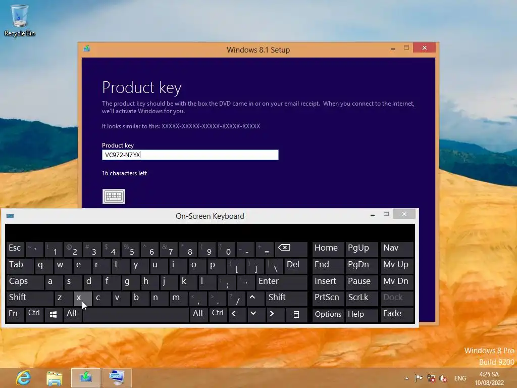Toggle the right Alt key

click(x=198, y=315)
